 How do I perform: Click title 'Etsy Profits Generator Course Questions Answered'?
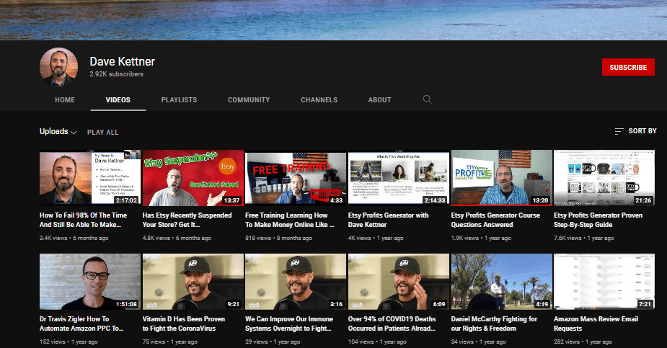[x=495, y=220]
